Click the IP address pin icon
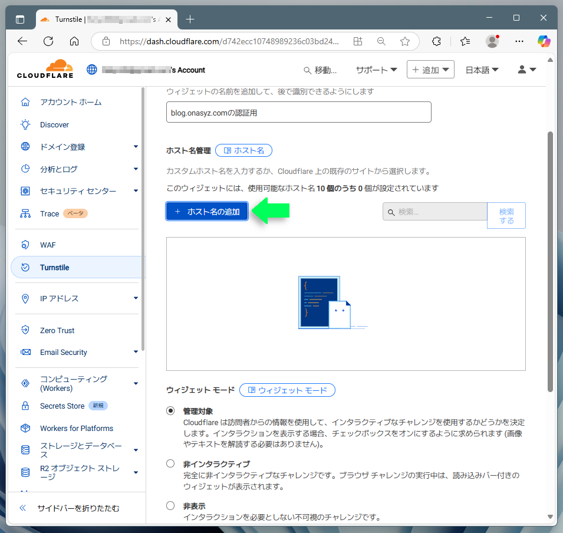 click(25, 298)
